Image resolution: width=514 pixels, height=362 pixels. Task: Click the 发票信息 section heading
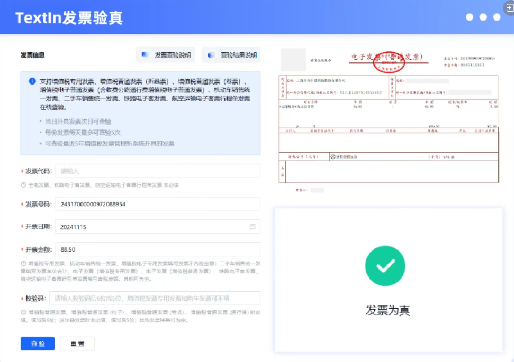(32, 55)
